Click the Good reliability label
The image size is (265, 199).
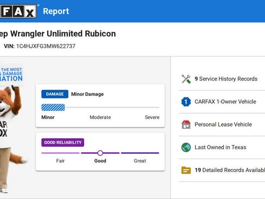click(x=100, y=161)
